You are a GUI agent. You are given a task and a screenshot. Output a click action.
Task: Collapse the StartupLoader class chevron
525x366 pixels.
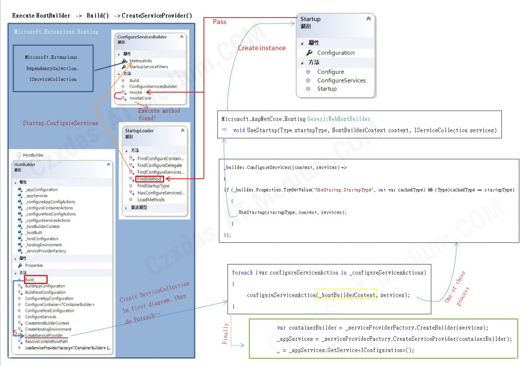(x=183, y=131)
